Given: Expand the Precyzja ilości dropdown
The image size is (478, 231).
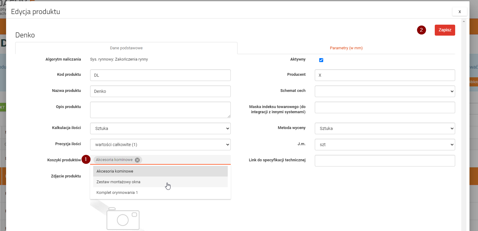Looking at the screenshot, I should pos(160,145).
